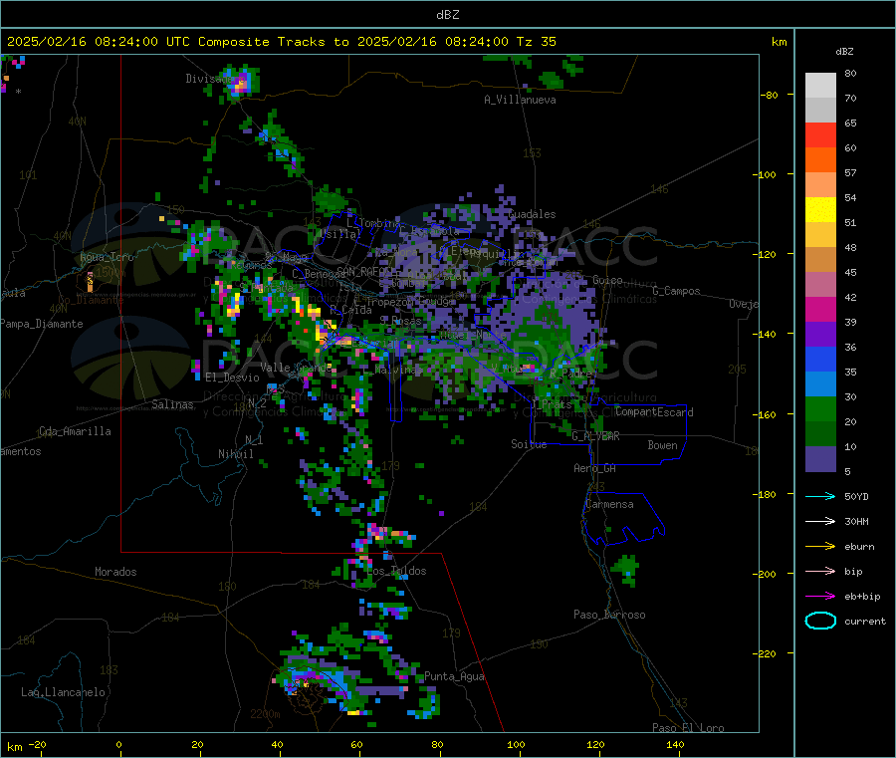896x758 pixels.
Task: Click the 'eburn' legend text
Action: pyautogui.click(x=859, y=546)
